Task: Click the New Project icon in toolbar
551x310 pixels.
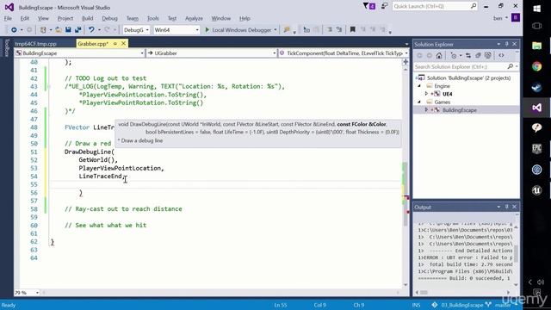Action: coord(43,30)
